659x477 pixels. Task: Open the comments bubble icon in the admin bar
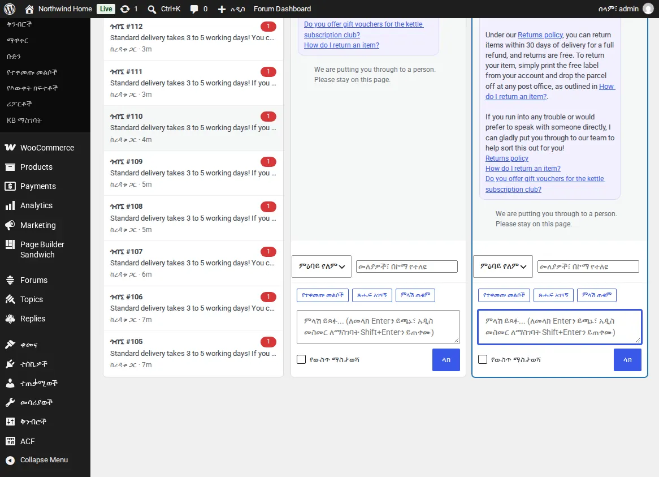(x=194, y=9)
